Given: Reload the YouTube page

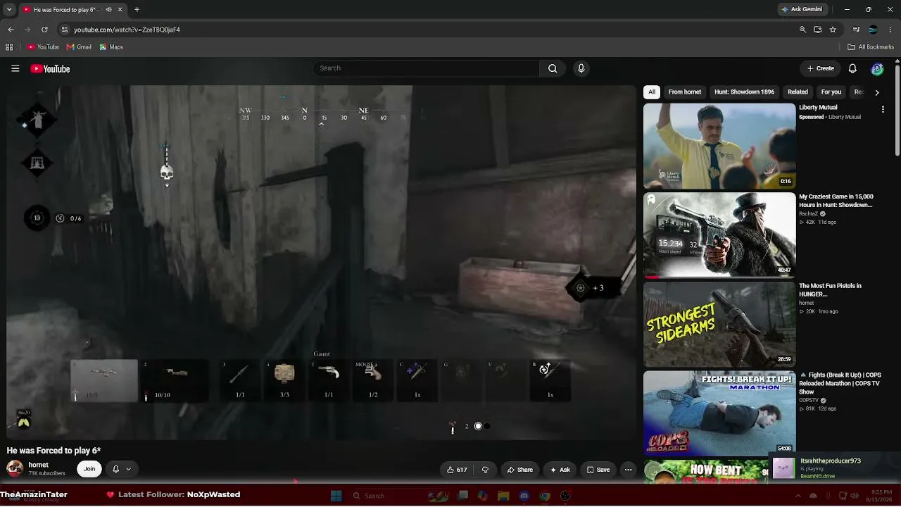Looking at the screenshot, I should pyautogui.click(x=44, y=30).
